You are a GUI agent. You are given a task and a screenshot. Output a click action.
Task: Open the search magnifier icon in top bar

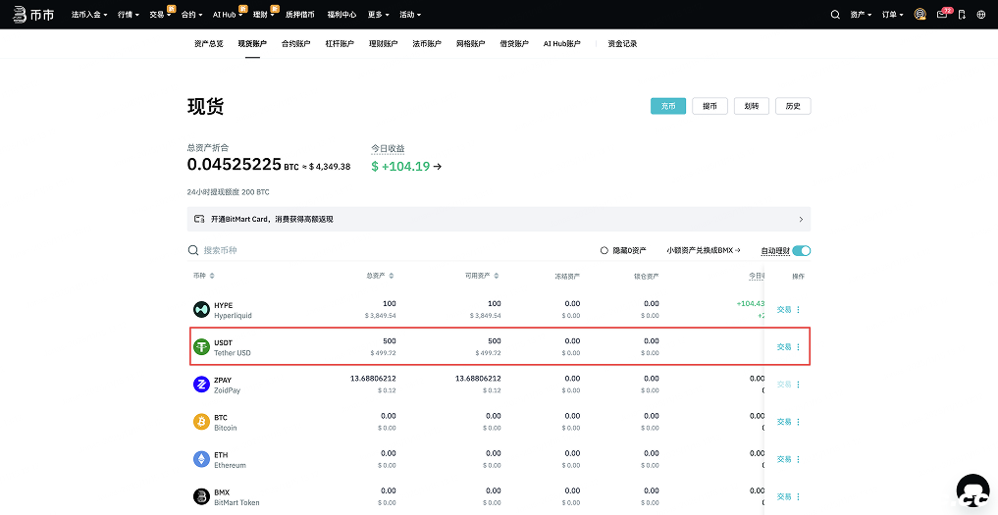pos(835,15)
